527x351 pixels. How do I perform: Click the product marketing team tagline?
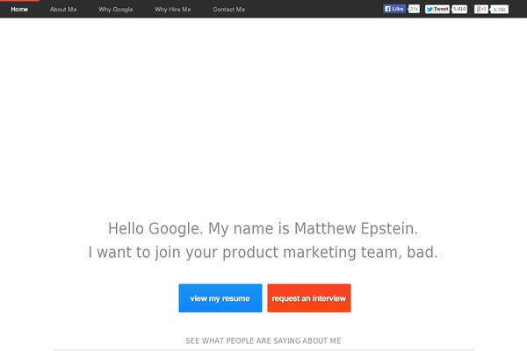(263, 252)
